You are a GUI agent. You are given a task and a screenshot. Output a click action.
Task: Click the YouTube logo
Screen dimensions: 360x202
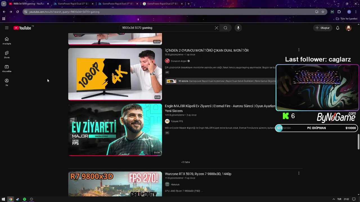(x=22, y=28)
